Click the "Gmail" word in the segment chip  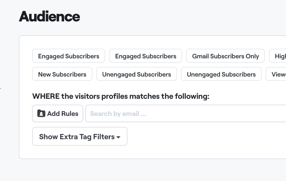(x=200, y=56)
